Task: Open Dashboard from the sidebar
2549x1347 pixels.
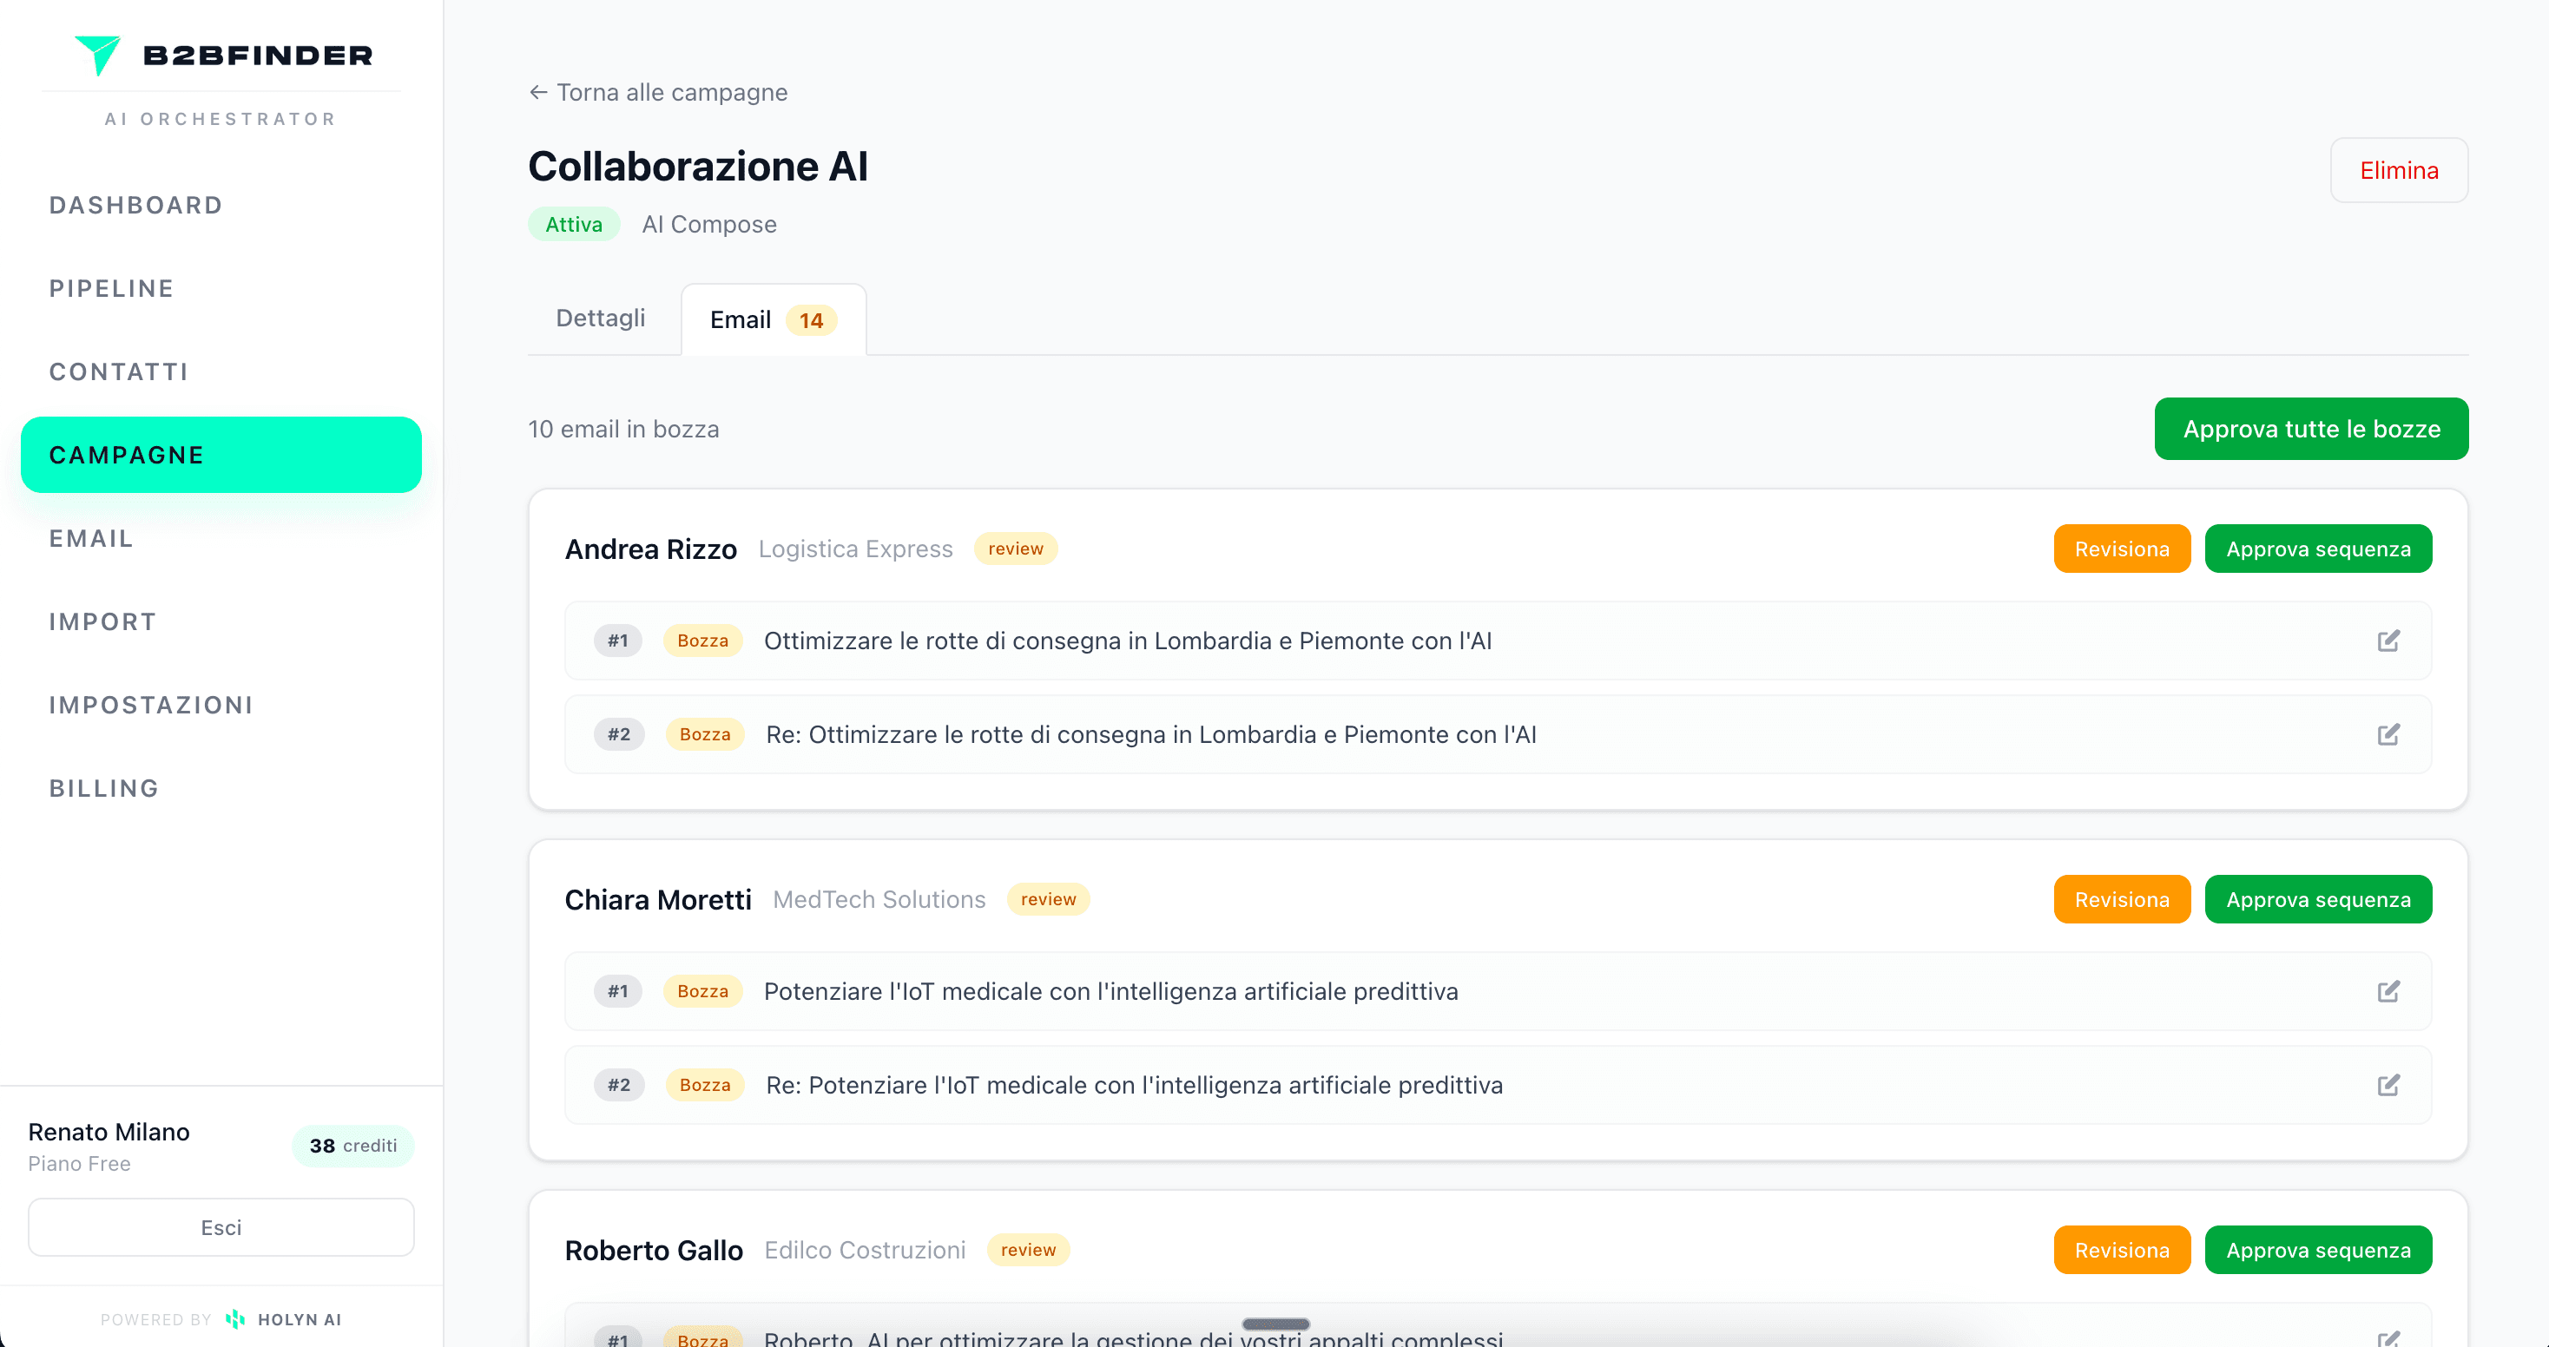Action: coord(135,205)
